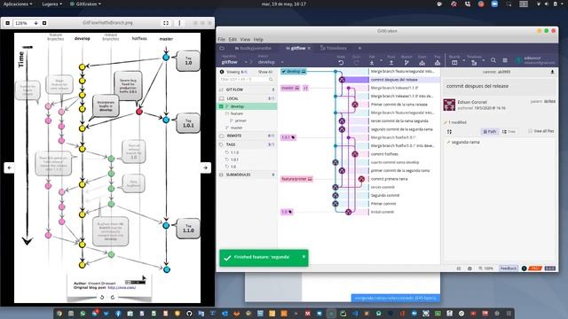Open the Pull options dropdown arrow

(x=381, y=60)
